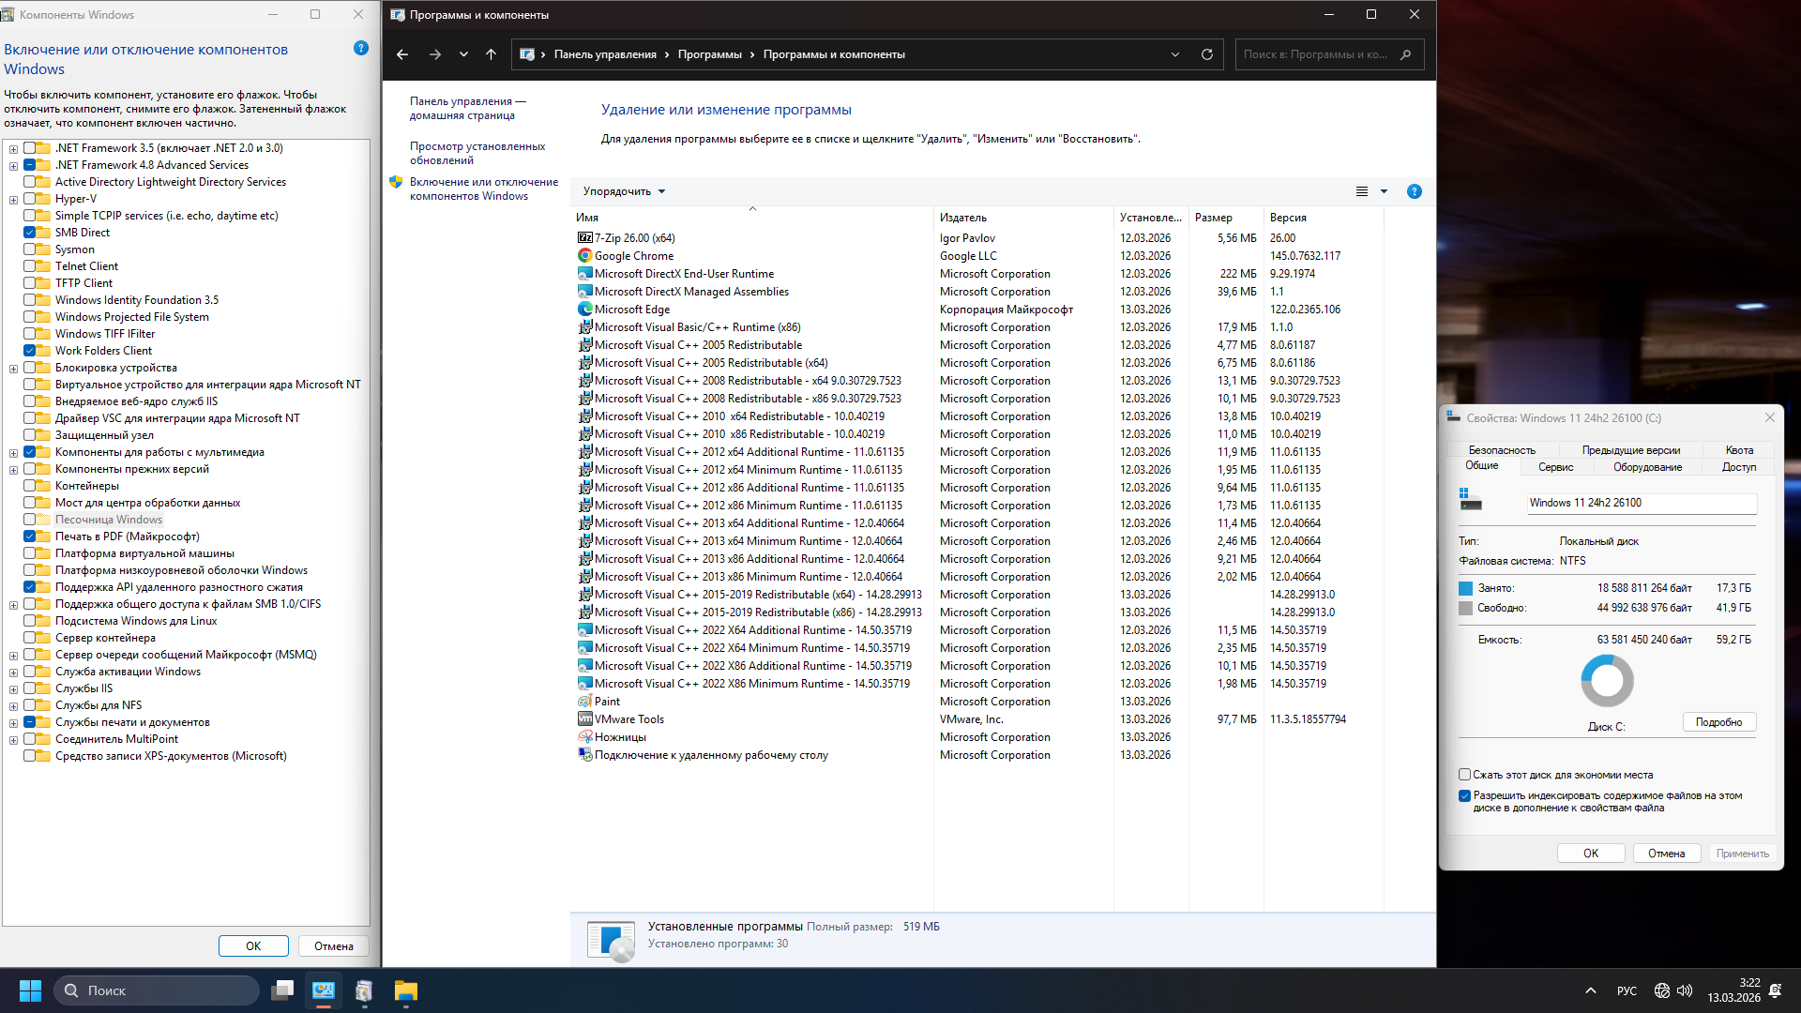The image size is (1801, 1013).
Task: Switch to the Оборудование tab
Action: coord(1647,467)
